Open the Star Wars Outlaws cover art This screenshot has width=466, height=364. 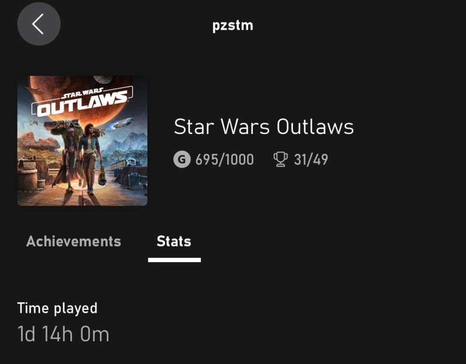coord(82,141)
